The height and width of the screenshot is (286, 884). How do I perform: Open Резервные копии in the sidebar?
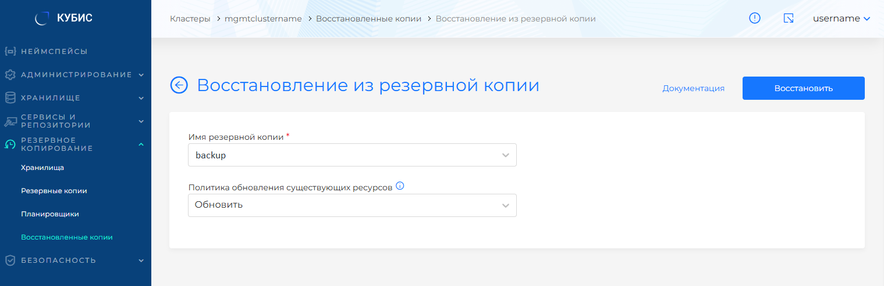[54, 191]
